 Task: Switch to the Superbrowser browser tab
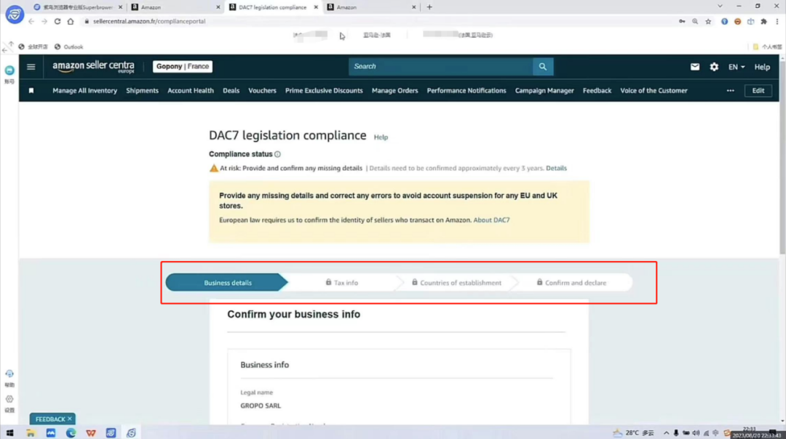(x=77, y=7)
